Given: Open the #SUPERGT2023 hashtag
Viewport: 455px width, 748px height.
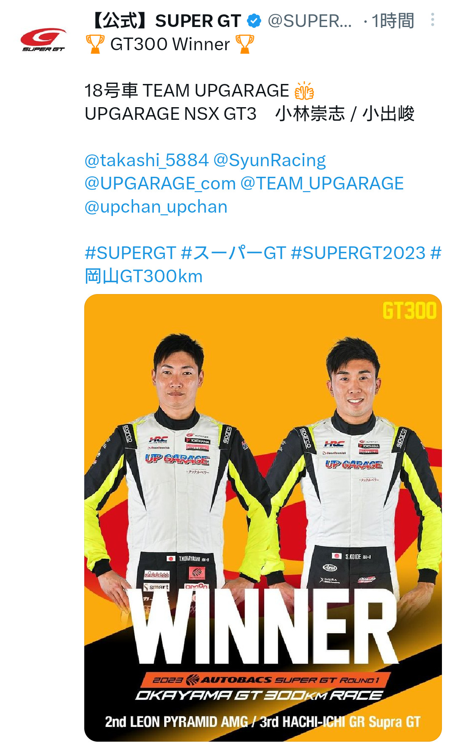Looking at the screenshot, I should tap(359, 253).
